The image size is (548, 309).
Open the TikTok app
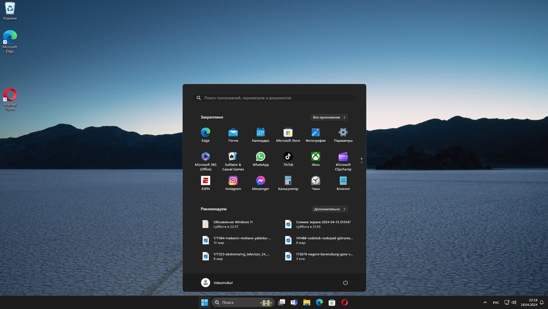288,159
